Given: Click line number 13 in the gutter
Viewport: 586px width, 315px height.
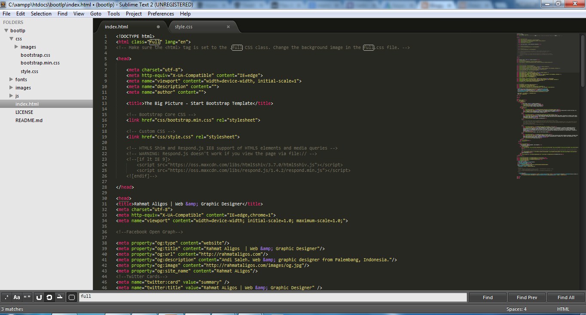Looking at the screenshot, I should click(x=104, y=103).
